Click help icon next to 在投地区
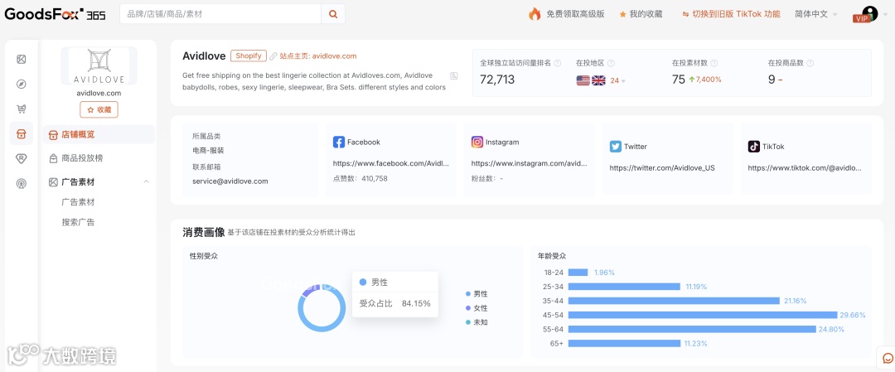 pyautogui.click(x=611, y=63)
